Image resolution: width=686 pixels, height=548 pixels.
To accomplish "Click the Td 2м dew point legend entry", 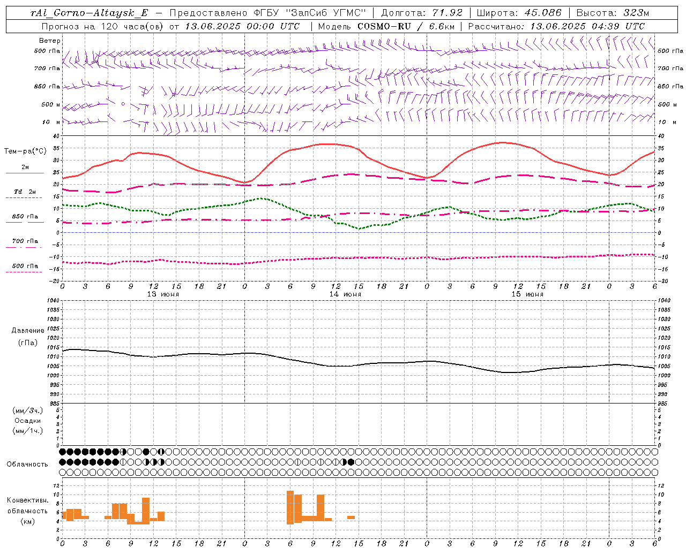I will [x=25, y=192].
